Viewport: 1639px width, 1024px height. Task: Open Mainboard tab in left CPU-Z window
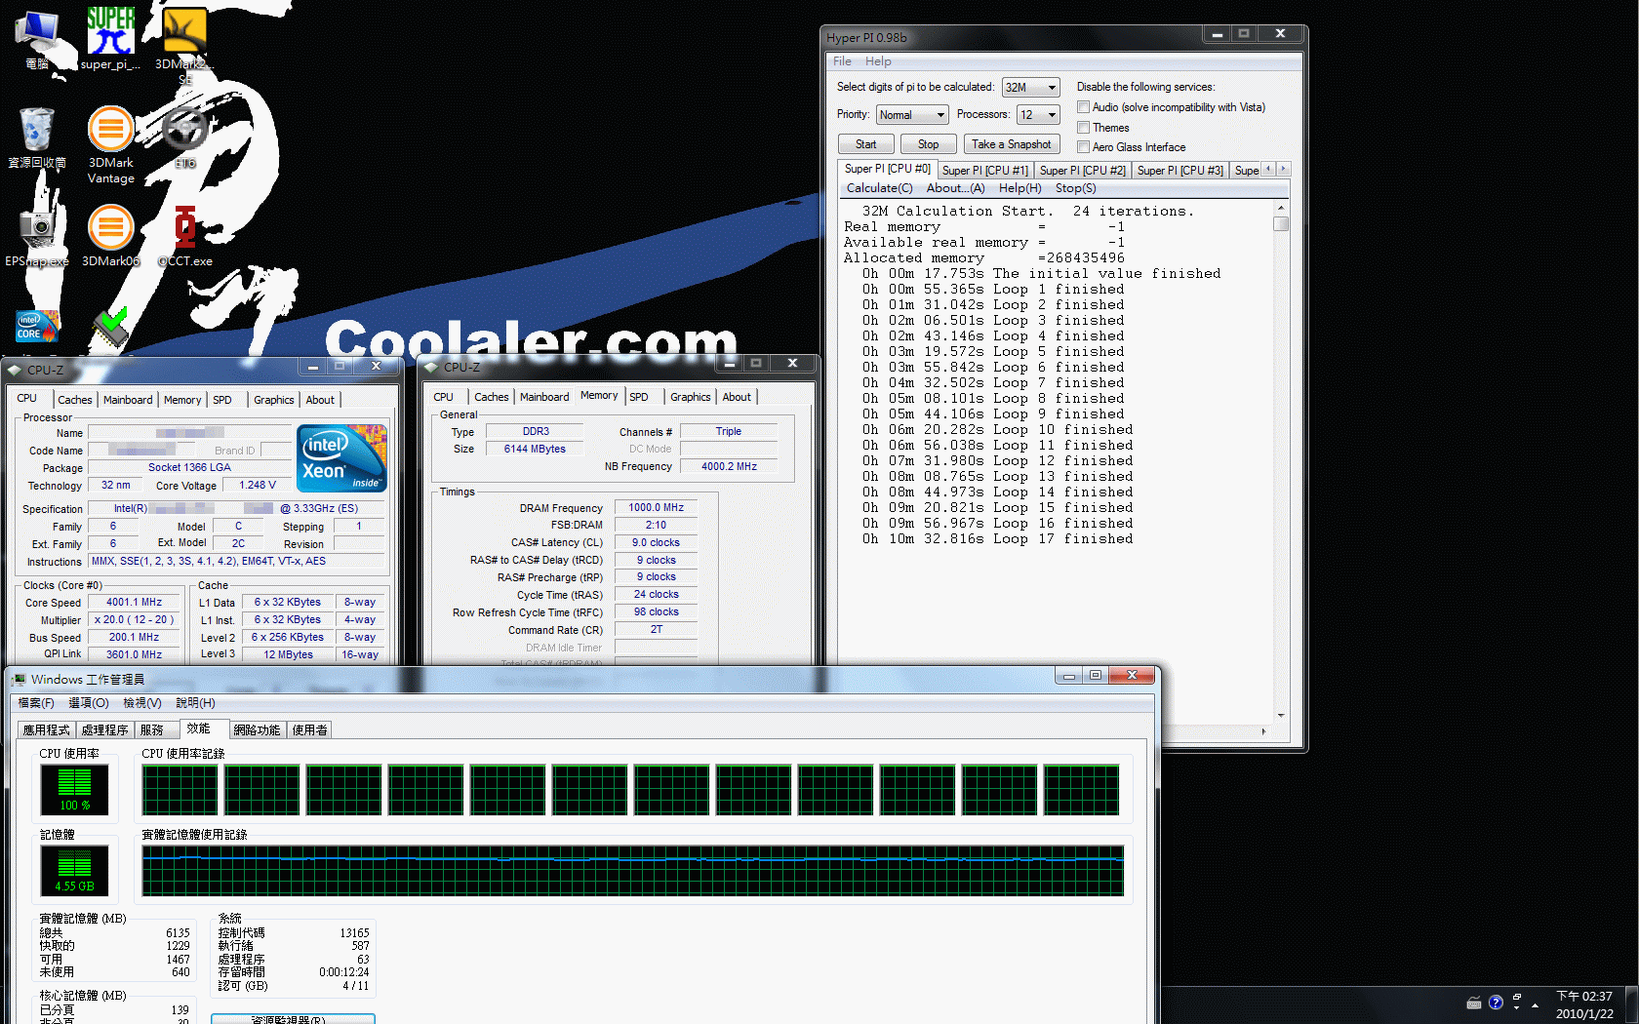pos(128,400)
